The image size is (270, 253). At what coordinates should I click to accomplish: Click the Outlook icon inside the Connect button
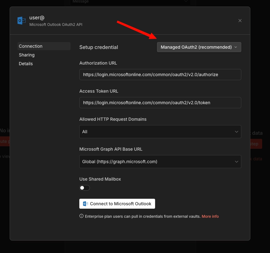pos(85,204)
